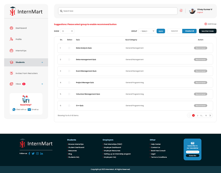221x173 pixels.
Task: Click the search input field
Action: (x=118, y=11)
